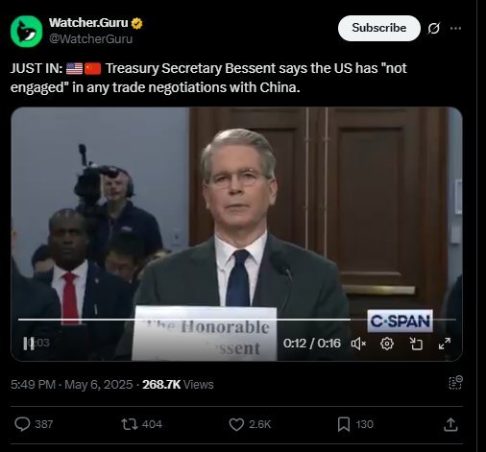Open the three-dot more options menu
This screenshot has width=486, height=452.
pyautogui.click(x=455, y=28)
